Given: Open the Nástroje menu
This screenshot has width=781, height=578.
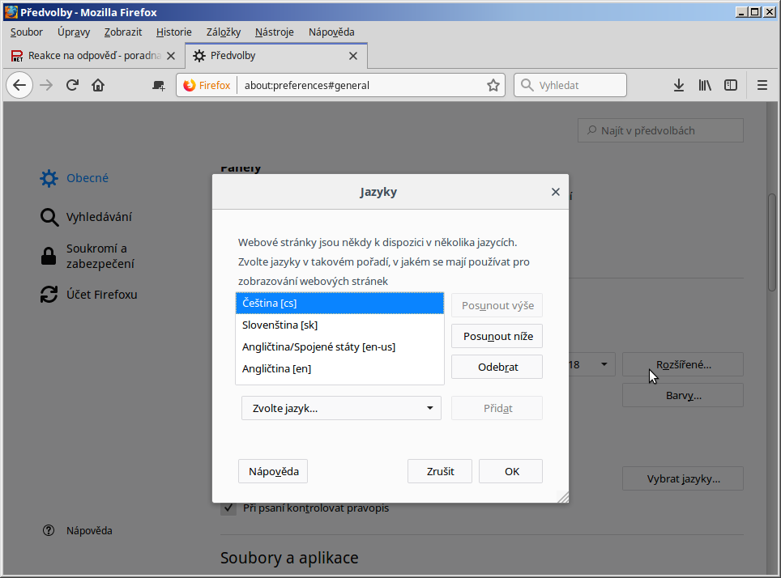Looking at the screenshot, I should (x=275, y=32).
